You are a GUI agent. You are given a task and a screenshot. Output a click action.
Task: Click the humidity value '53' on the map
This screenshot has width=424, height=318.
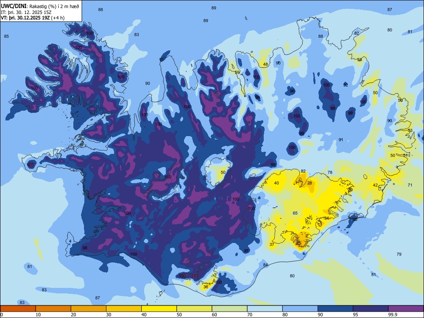point(410,130)
